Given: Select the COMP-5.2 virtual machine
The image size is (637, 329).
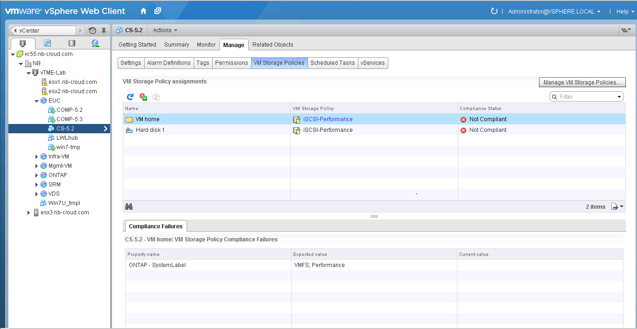Looking at the screenshot, I should pyautogui.click(x=69, y=110).
